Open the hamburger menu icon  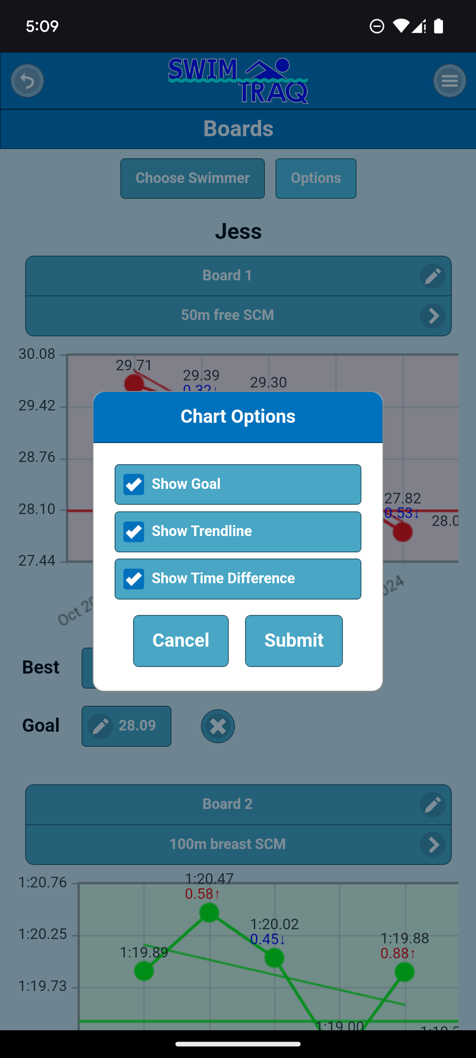point(450,81)
